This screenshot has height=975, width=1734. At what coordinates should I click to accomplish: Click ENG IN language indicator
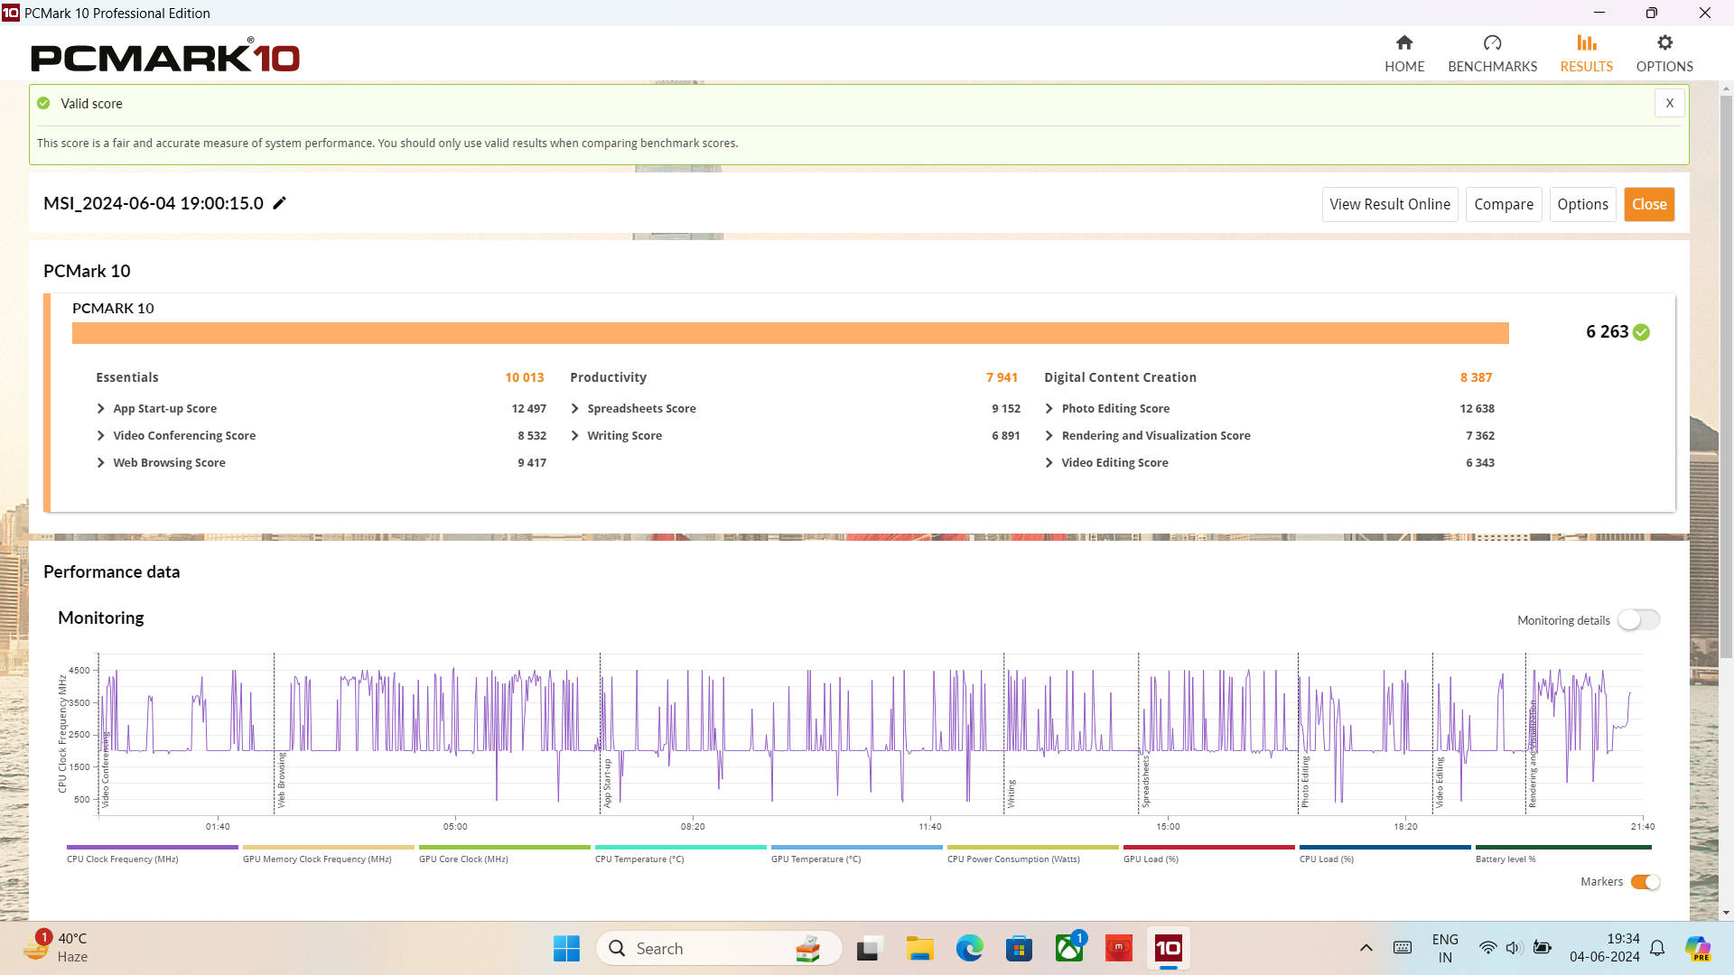point(1445,948)
